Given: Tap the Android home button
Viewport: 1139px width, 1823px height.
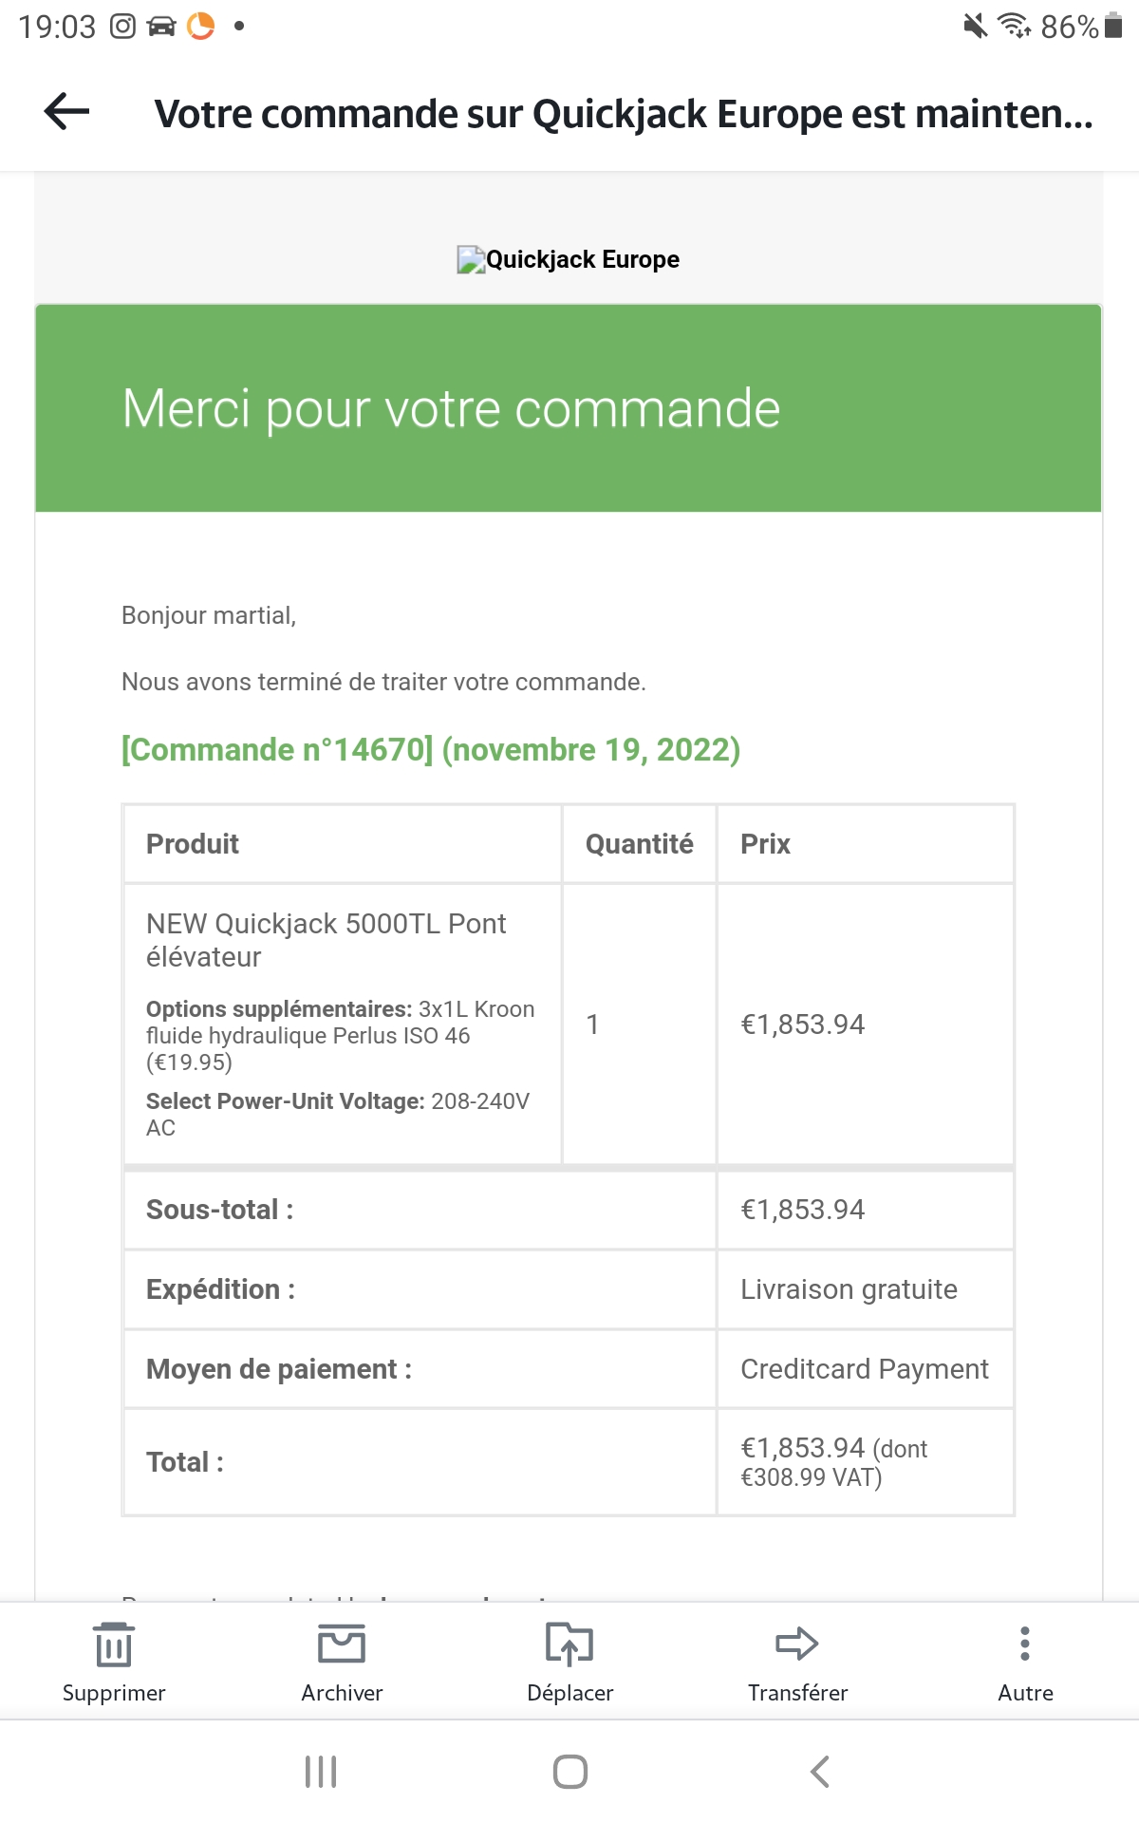Looking at the screenshot, I should 570,1772.
